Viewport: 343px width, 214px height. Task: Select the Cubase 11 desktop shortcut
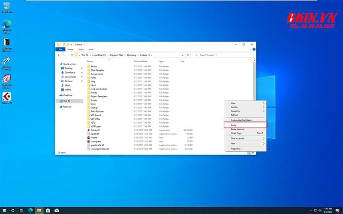tap(7, 98)
